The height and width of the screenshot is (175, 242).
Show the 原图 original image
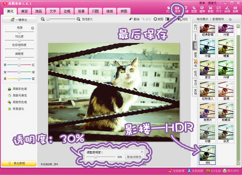click(158, 19)
